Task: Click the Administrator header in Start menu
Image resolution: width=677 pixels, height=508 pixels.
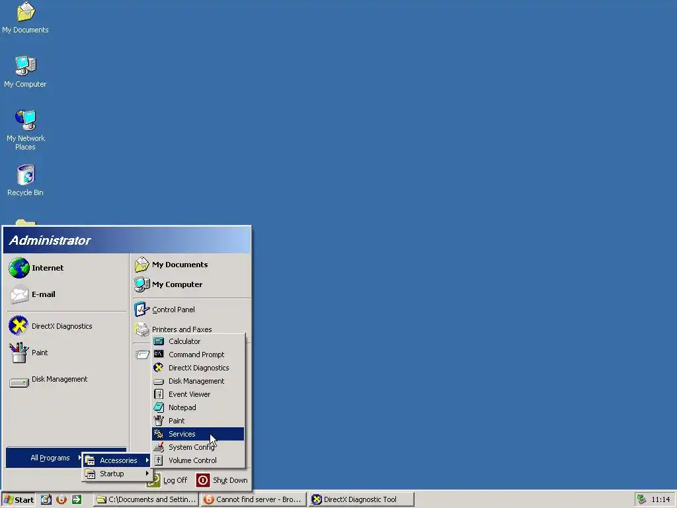Action: pos(127,240)
